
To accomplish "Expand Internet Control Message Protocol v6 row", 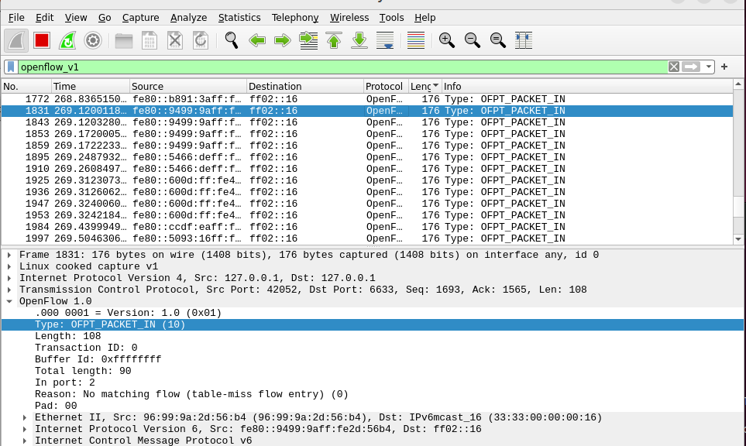I will 25,441.
